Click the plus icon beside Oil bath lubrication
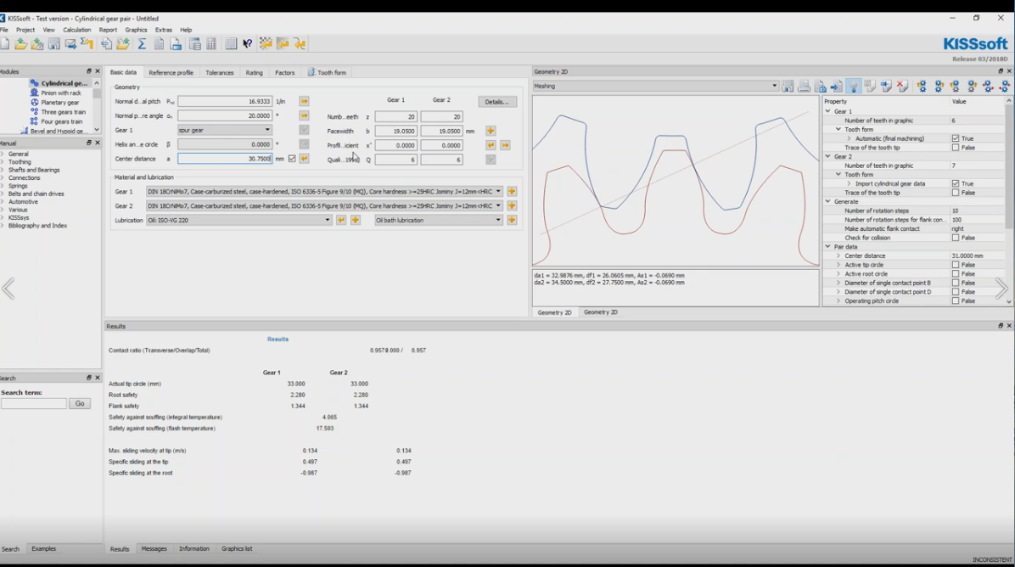This screenshot has width=1015, height=567. 512,220
